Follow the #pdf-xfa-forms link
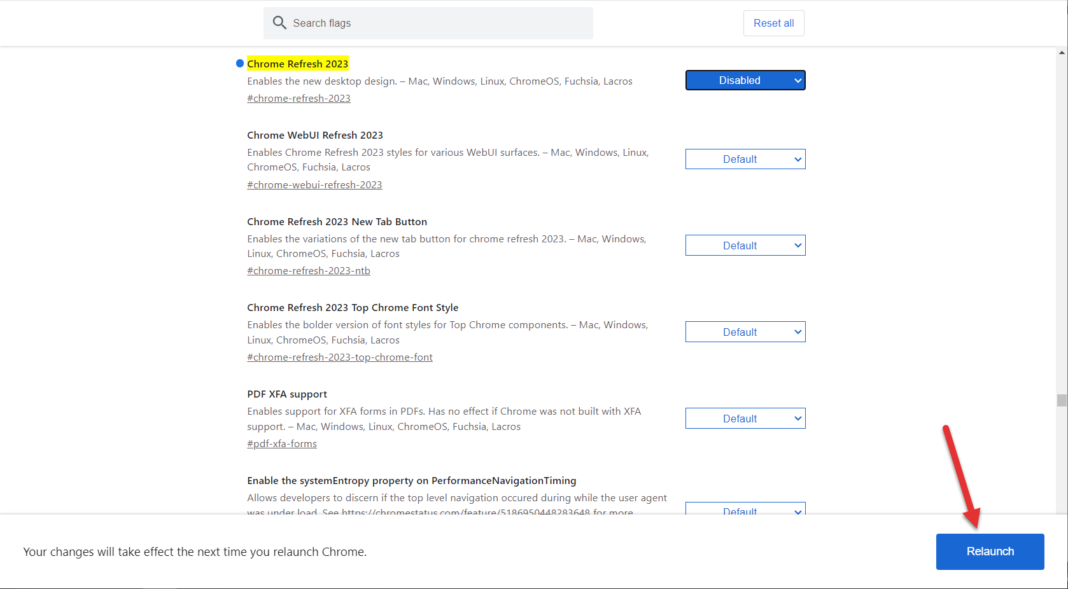1068x589 pixels. [x=282, y=444]
